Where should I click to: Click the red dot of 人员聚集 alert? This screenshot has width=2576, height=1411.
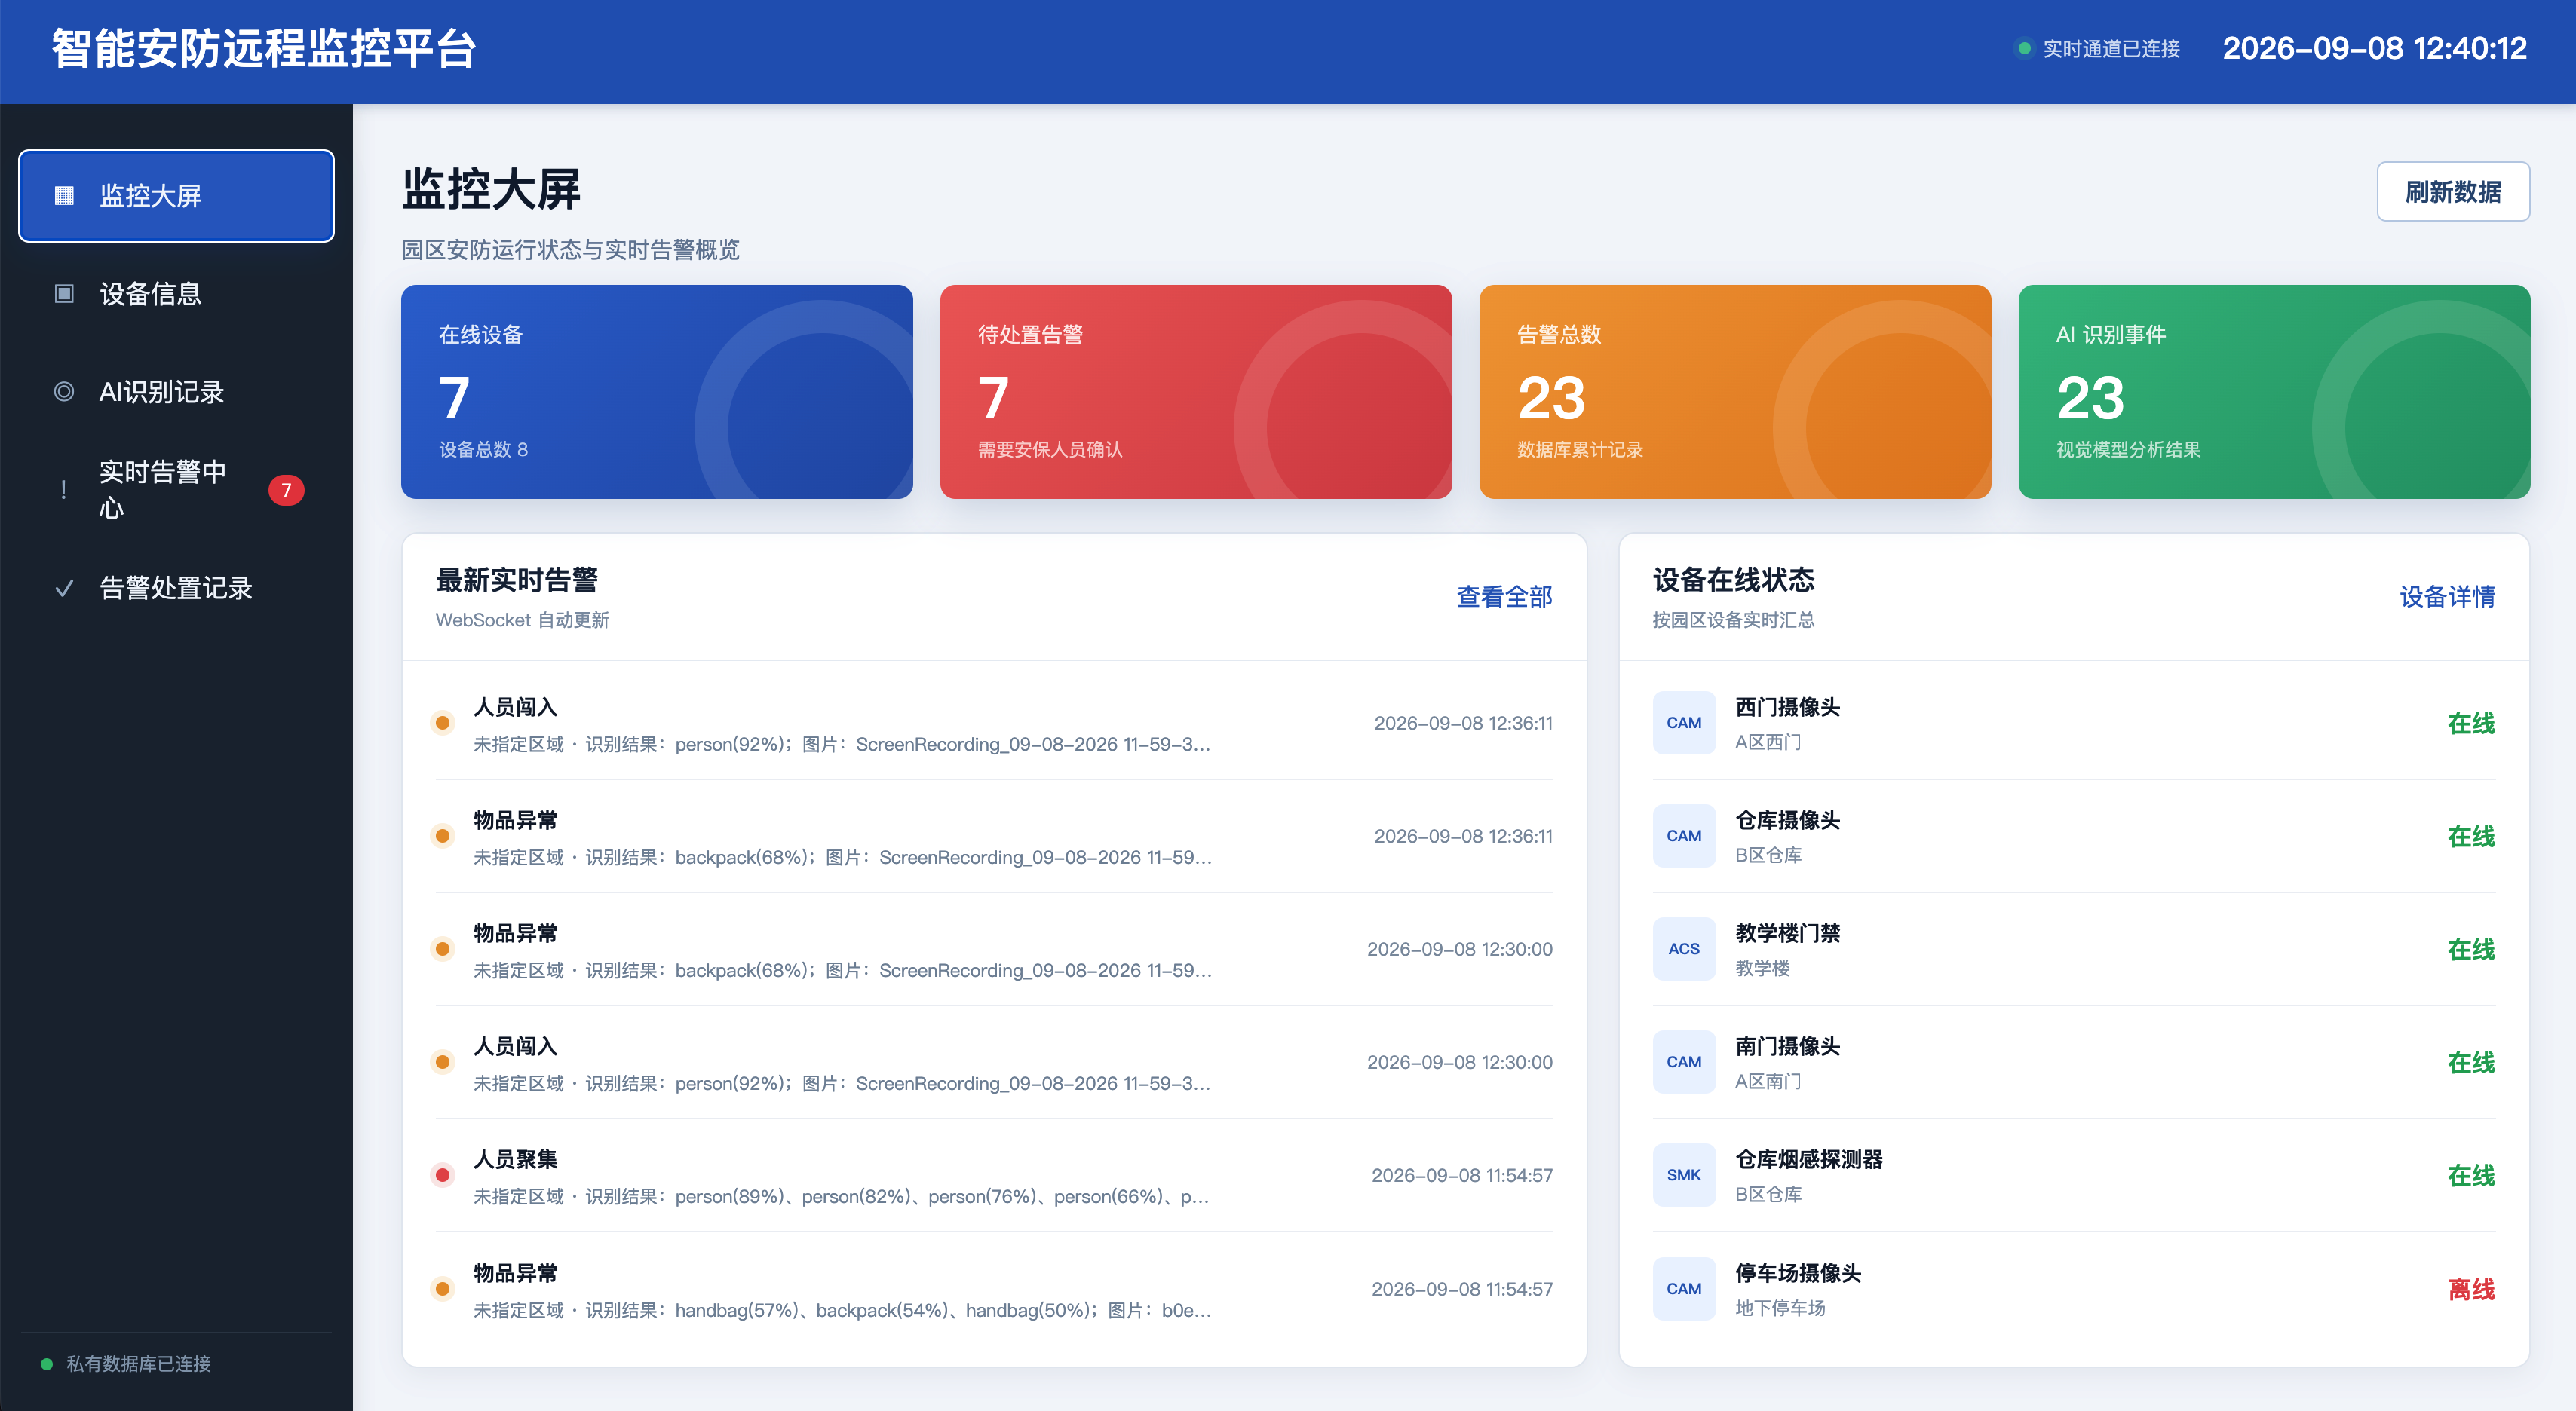[442, 1174]
